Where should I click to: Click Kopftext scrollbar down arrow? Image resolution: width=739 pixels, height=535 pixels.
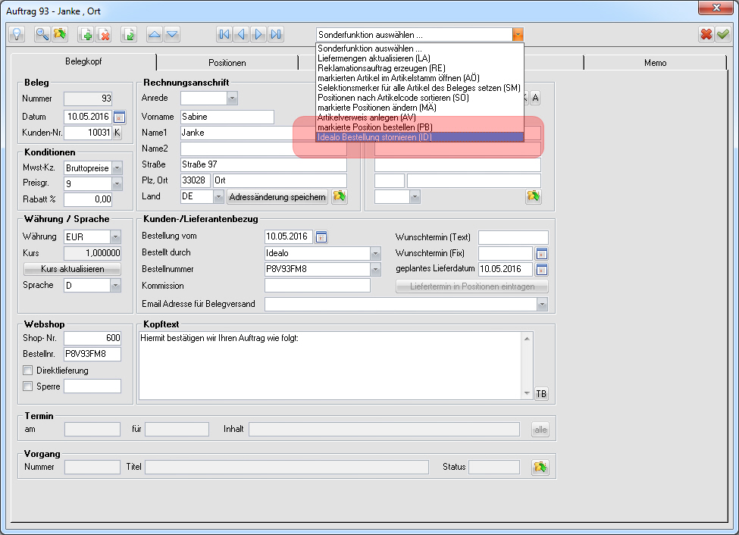527,393
